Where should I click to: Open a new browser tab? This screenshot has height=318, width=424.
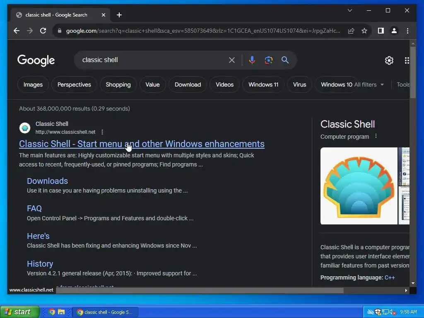point(119,15)
